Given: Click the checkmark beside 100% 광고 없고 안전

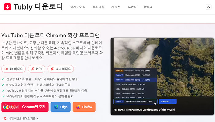Looking at the screenshot, I should 3,85.
